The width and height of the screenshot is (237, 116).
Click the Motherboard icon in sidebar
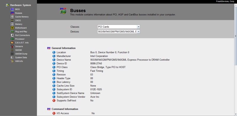(12, 28)
